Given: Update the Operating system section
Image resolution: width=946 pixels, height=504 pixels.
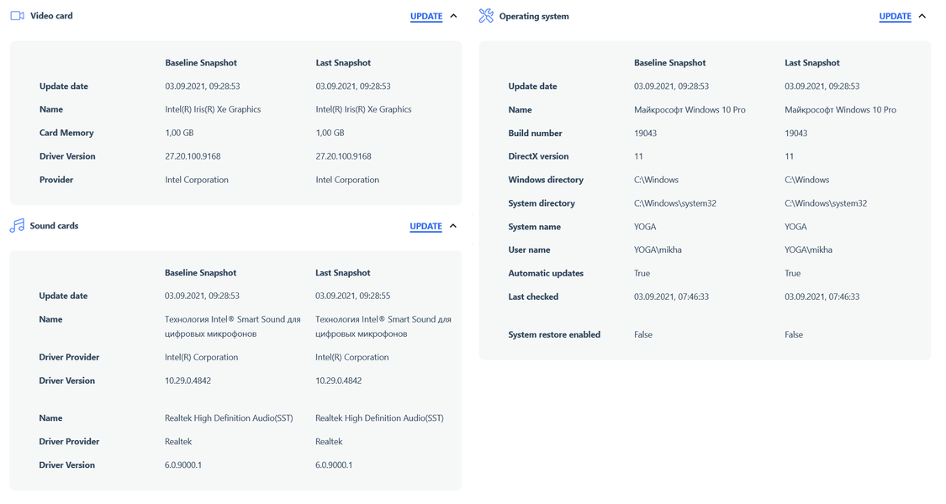Looking at the screenshot, I should [x=895, y=16].
